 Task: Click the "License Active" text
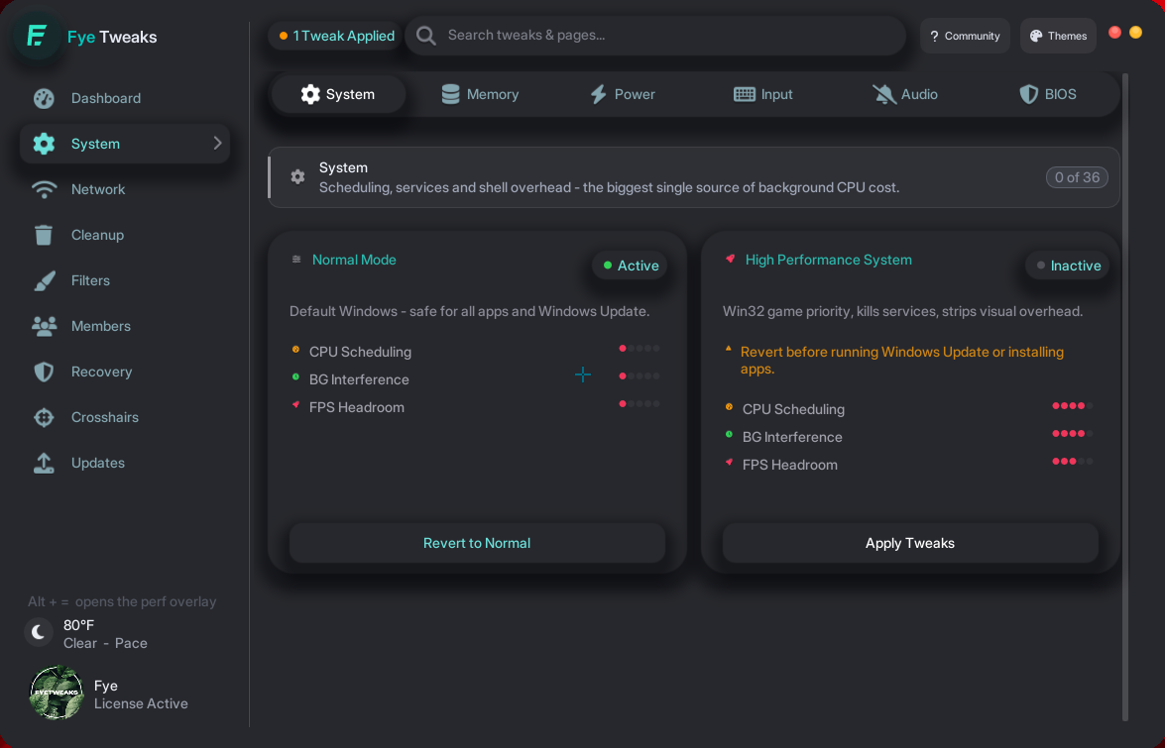point(141,703)
